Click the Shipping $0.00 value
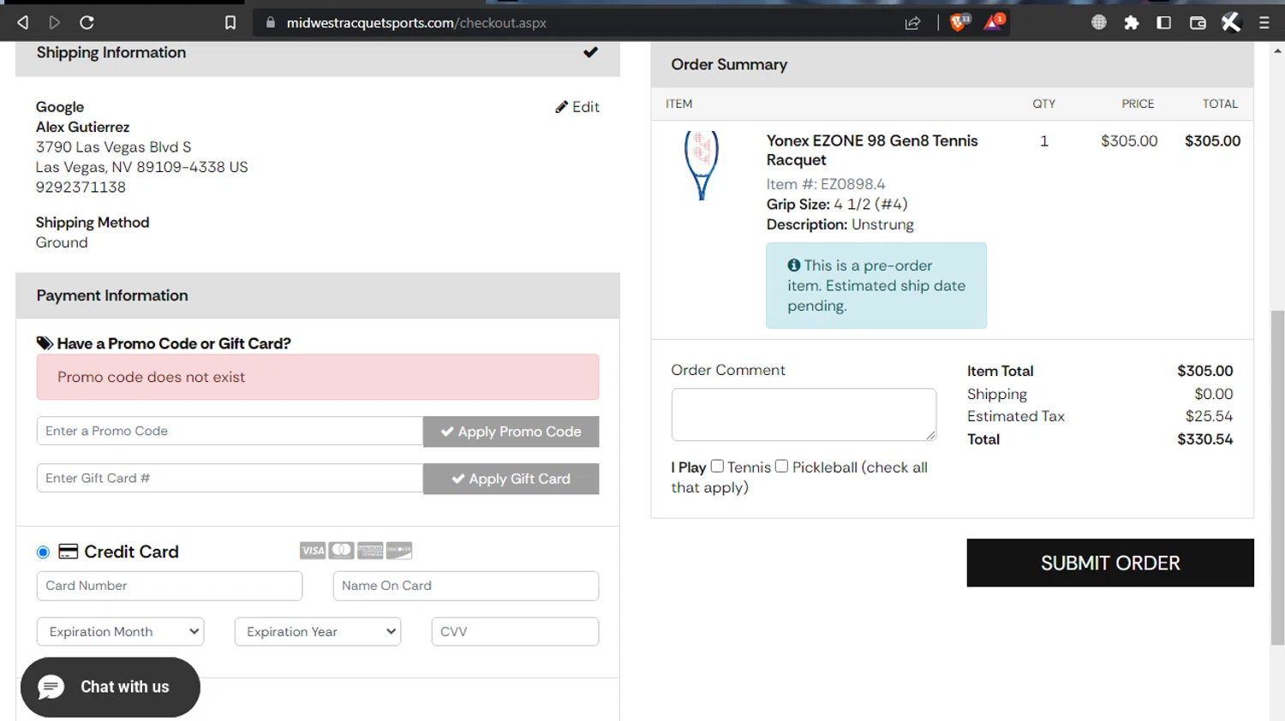The height and width of the screenshot is (721, 1285). (1214, 394)
